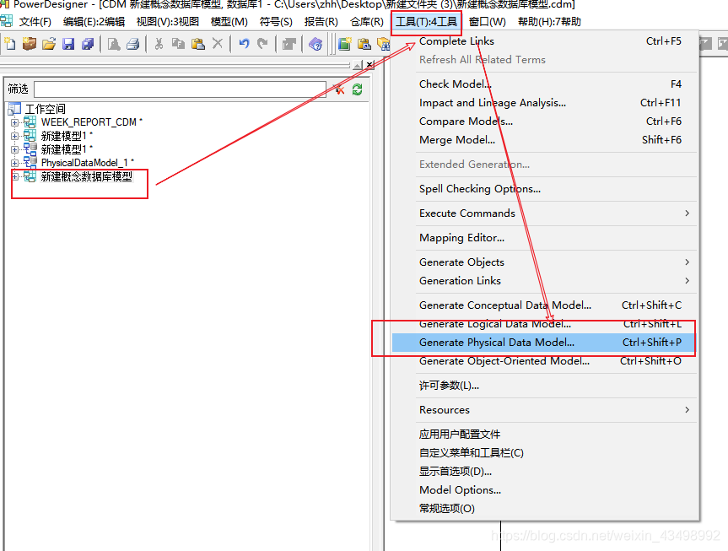This screenshot has width=728, height=551.
Task: Click the PowerDesigner system menu icon left of 文件
Action: point(7,21)
